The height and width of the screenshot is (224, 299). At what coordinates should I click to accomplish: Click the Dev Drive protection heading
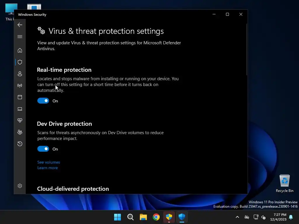click(65, 124)
